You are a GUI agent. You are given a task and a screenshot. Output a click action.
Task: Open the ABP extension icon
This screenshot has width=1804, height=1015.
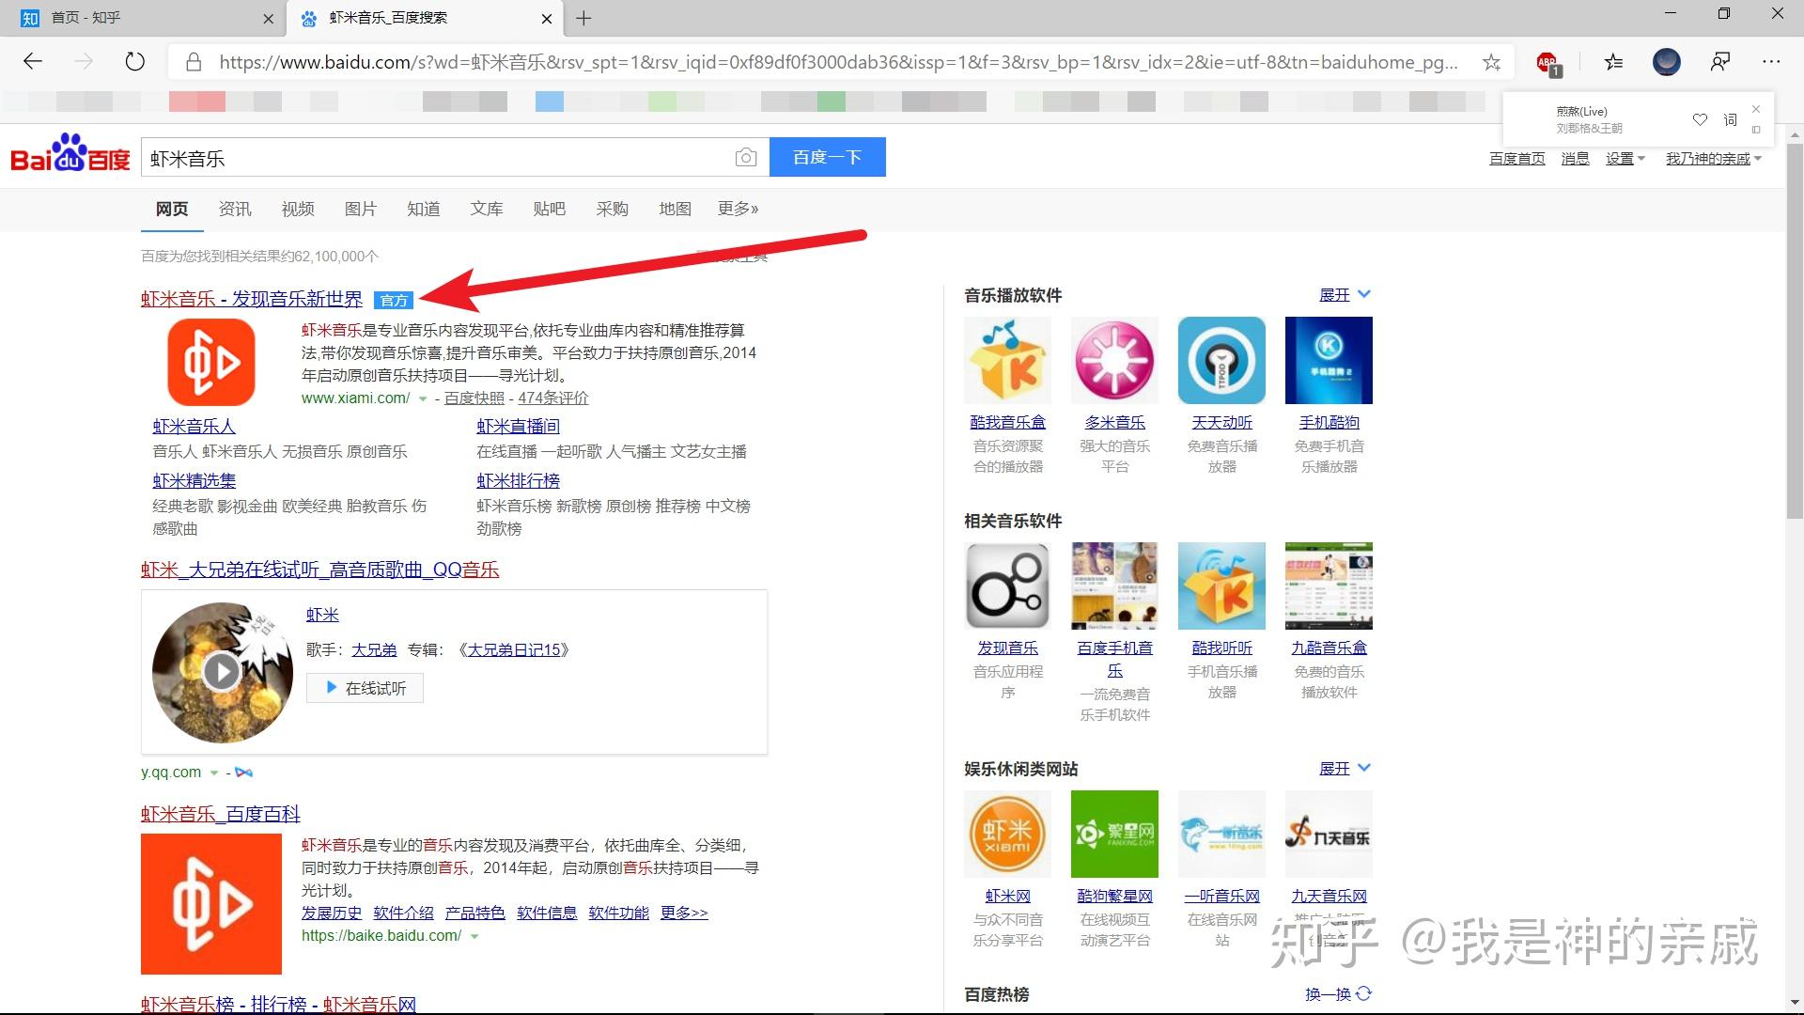[1547, 63]
